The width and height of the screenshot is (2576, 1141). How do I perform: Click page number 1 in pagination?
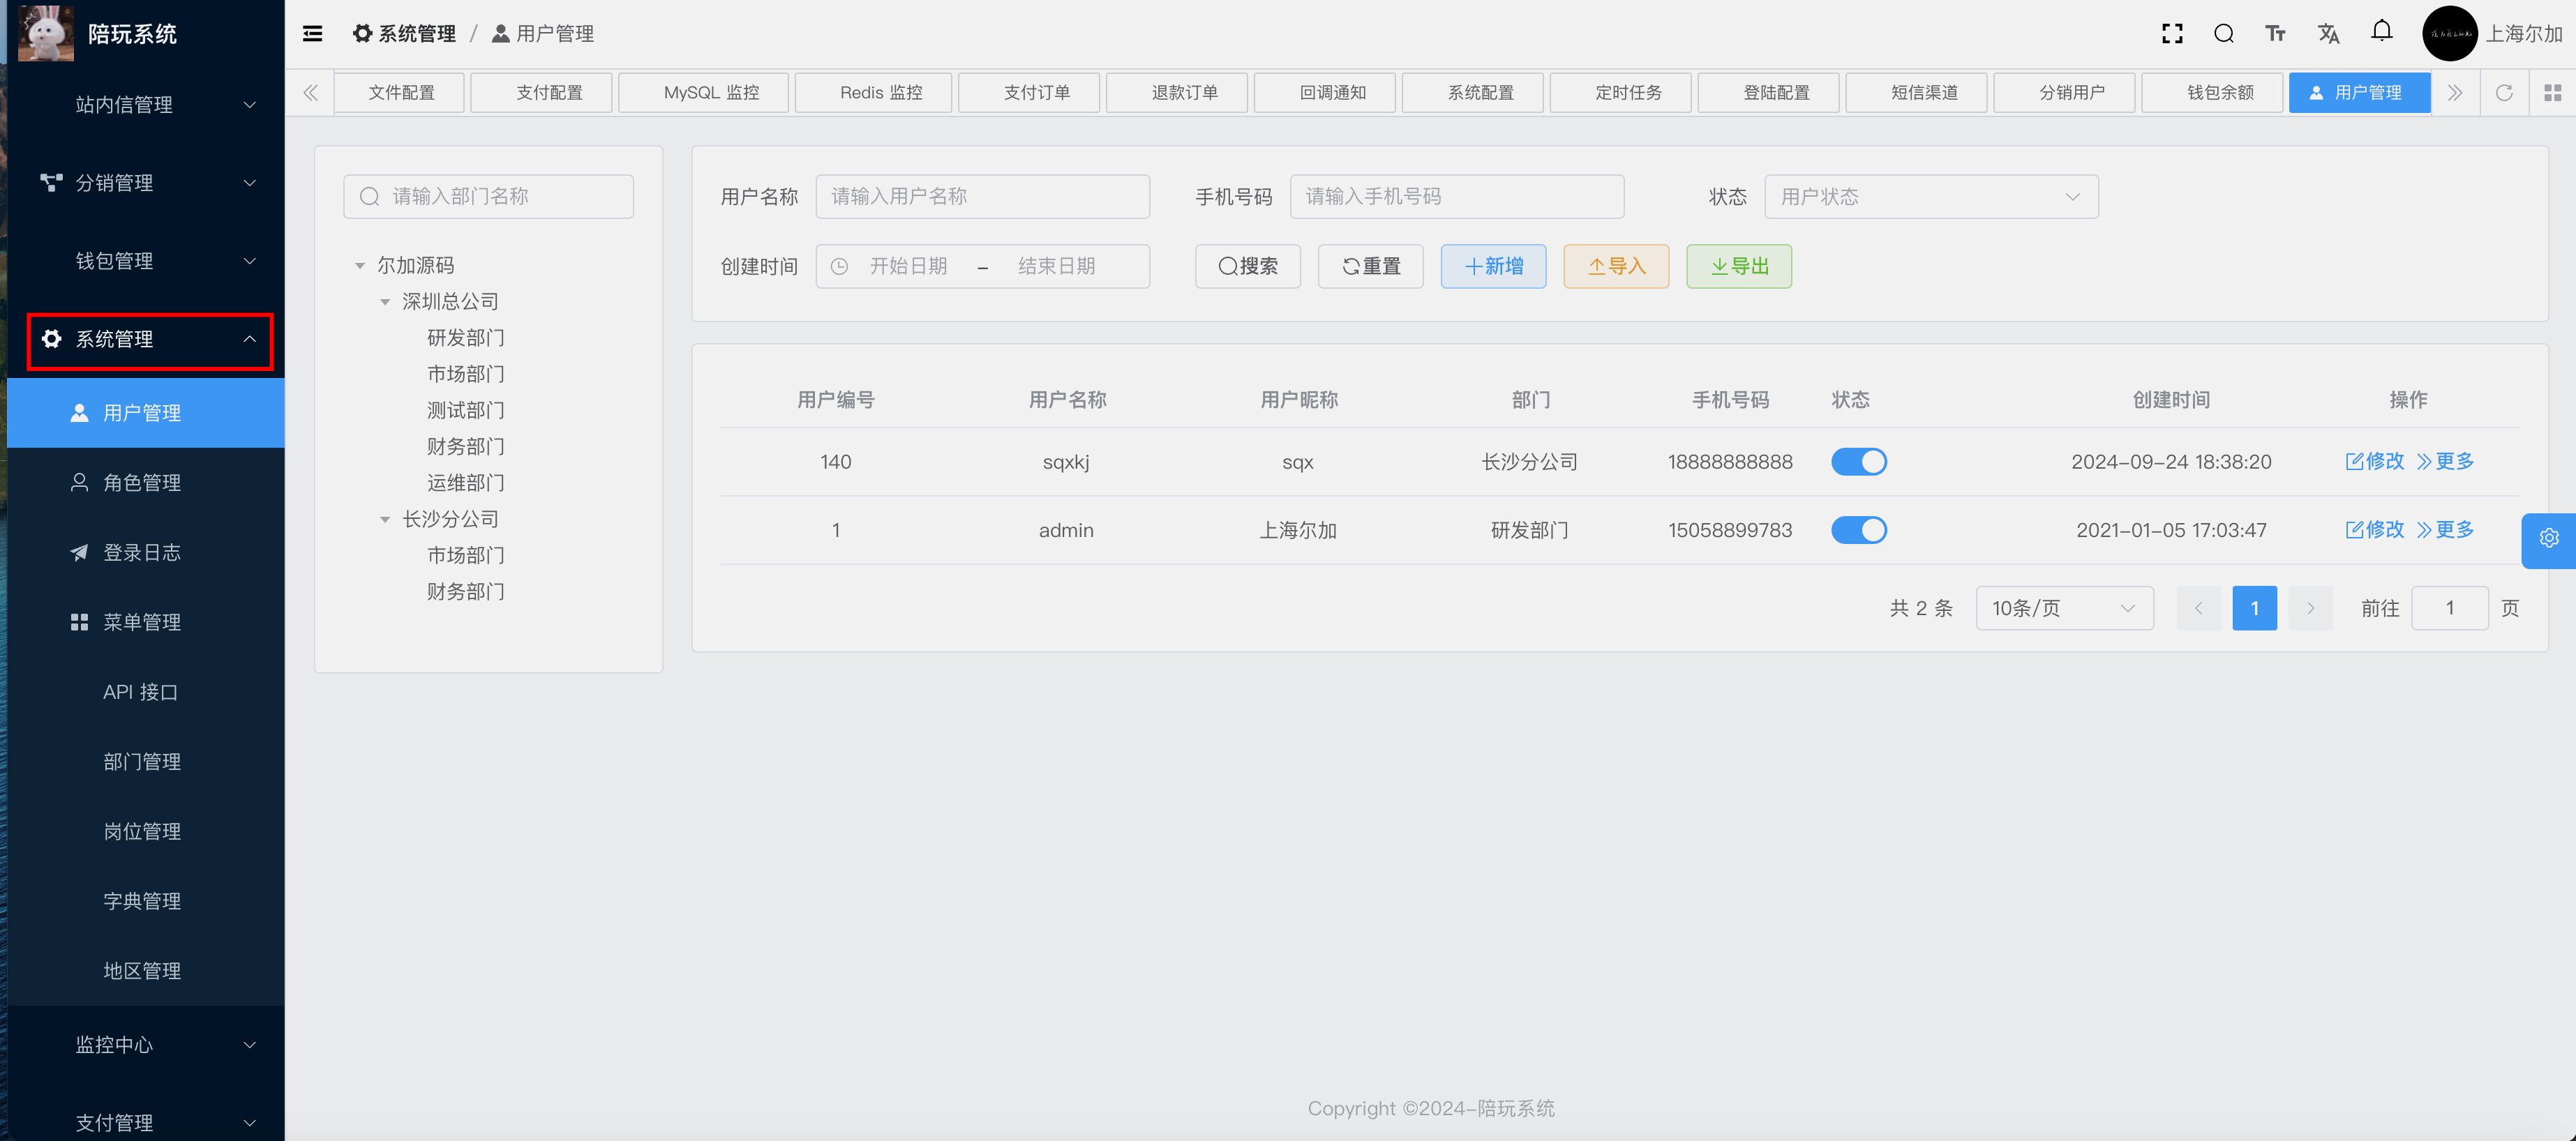tap(2254, 608)
